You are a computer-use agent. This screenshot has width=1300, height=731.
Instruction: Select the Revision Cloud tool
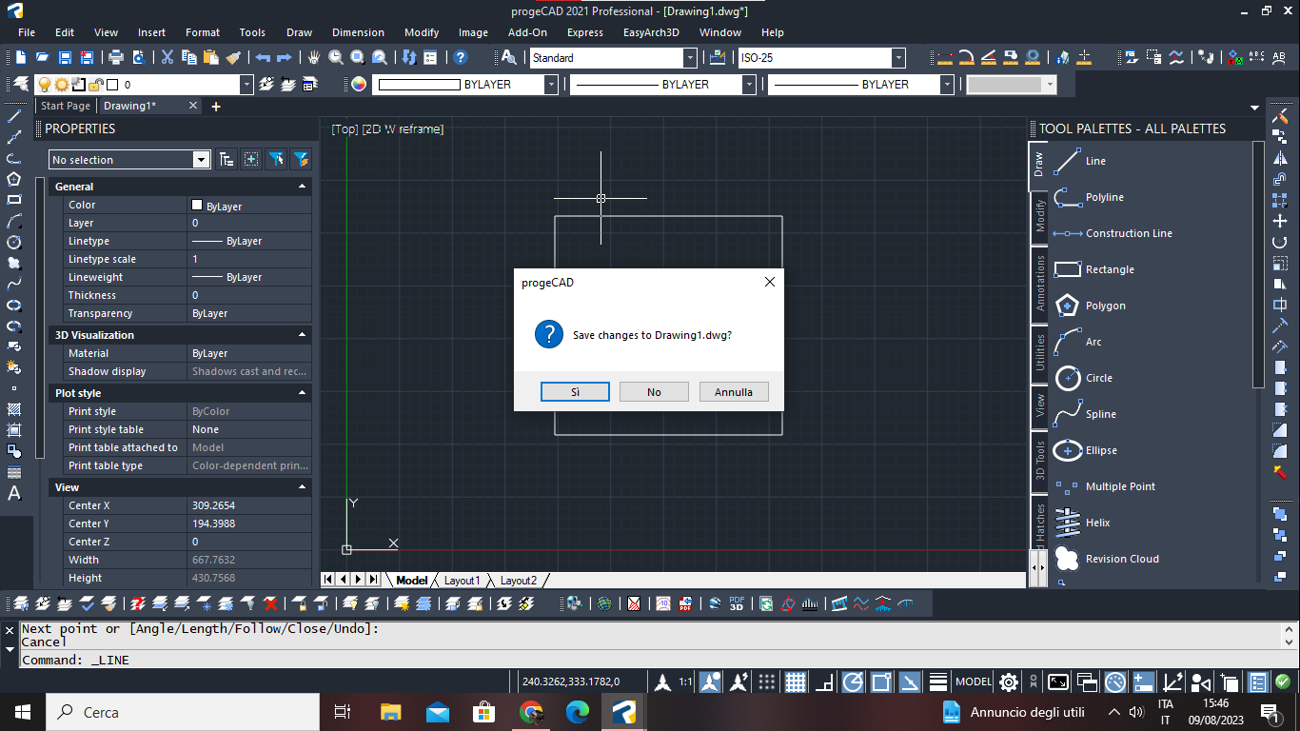(x=1106, y=559)
